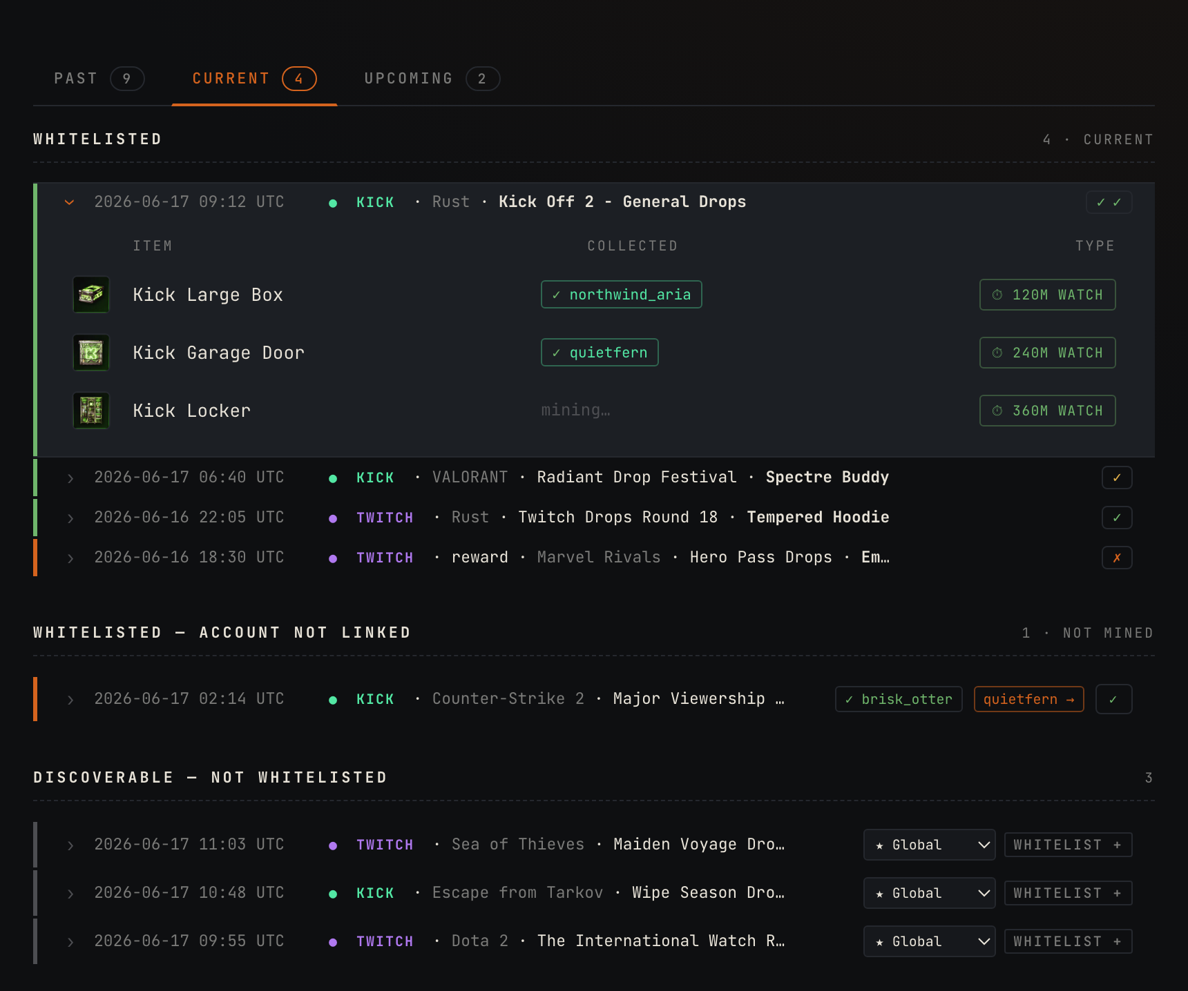Open the Kick Locker item icon
1188x991 pixels.
[x=91, y=411]
